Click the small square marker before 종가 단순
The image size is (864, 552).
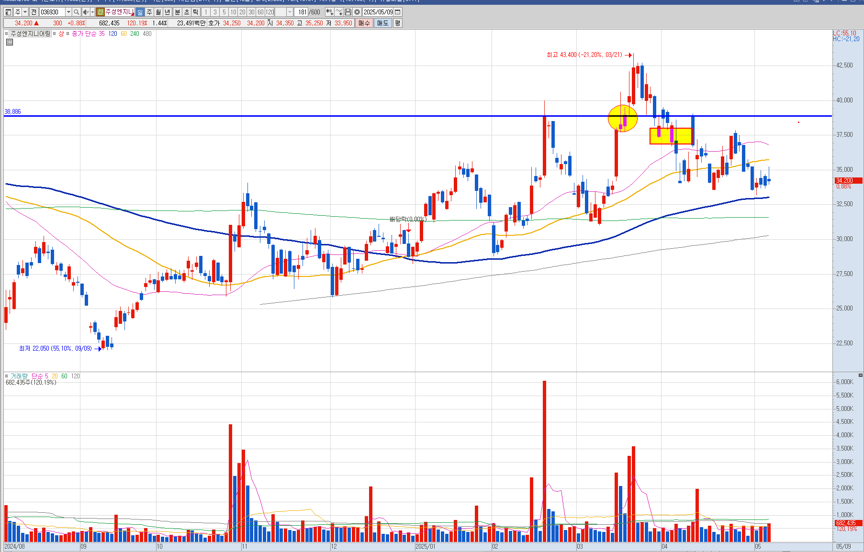click(68, 33)
